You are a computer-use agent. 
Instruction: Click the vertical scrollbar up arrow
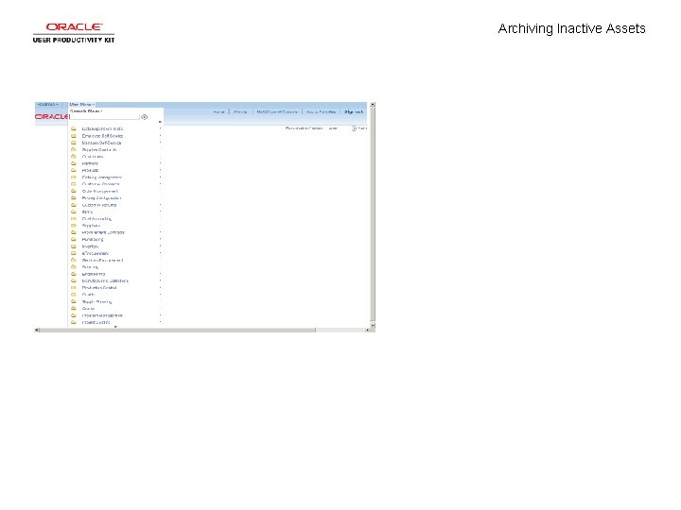tap(373, 105)
